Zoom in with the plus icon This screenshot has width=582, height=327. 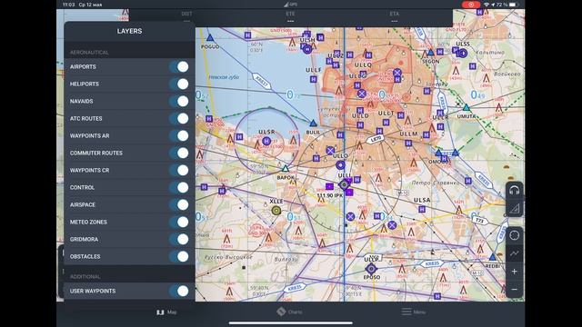(514, 272)
